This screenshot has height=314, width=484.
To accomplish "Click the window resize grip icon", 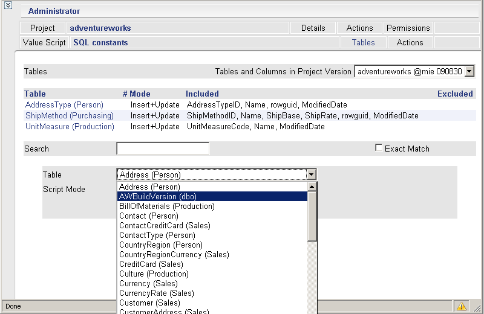I will (477, 308).
